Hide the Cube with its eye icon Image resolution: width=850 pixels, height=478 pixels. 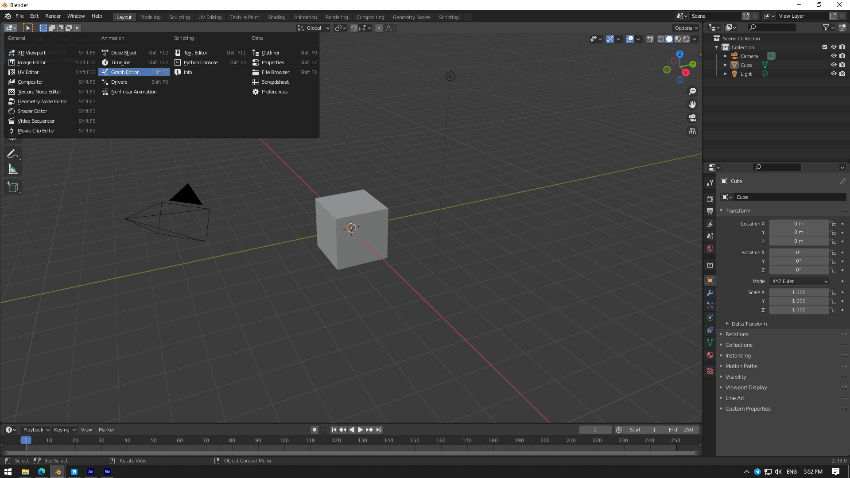coord(833,65)
